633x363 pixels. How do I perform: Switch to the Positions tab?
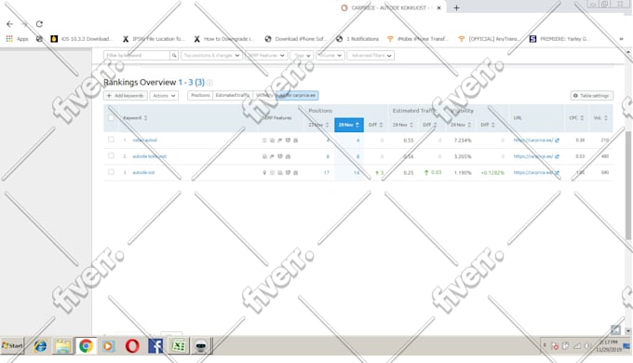[200, 95]
